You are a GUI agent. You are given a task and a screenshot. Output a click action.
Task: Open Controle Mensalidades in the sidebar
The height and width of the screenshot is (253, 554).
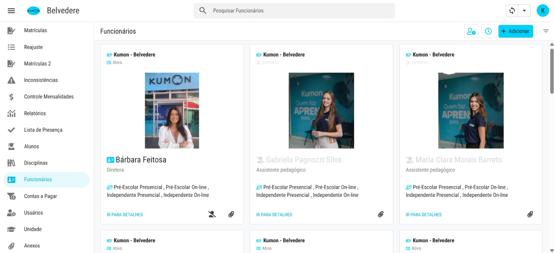46,97
